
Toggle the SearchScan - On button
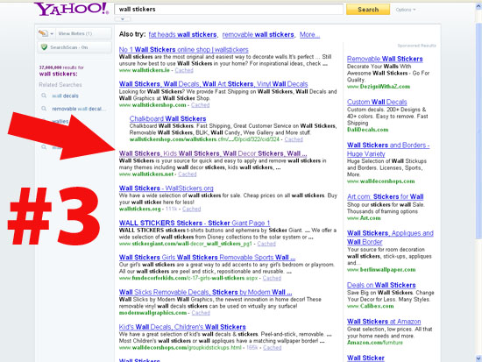pyautogui.click(x=74, y=47)
